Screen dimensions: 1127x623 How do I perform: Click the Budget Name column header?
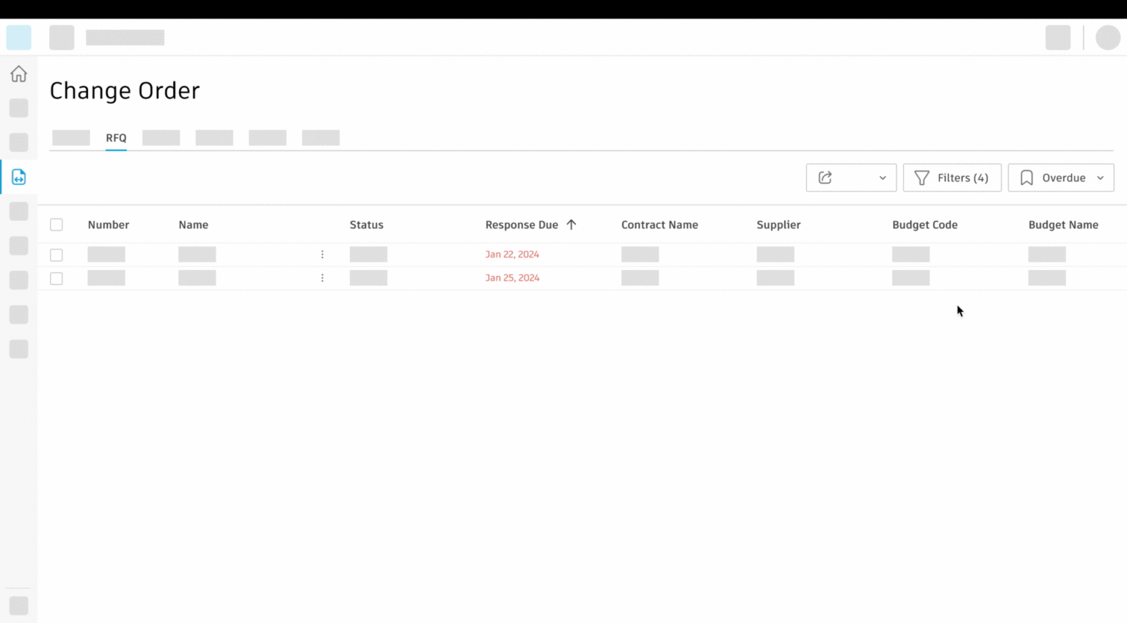[x=1063, y=225]
